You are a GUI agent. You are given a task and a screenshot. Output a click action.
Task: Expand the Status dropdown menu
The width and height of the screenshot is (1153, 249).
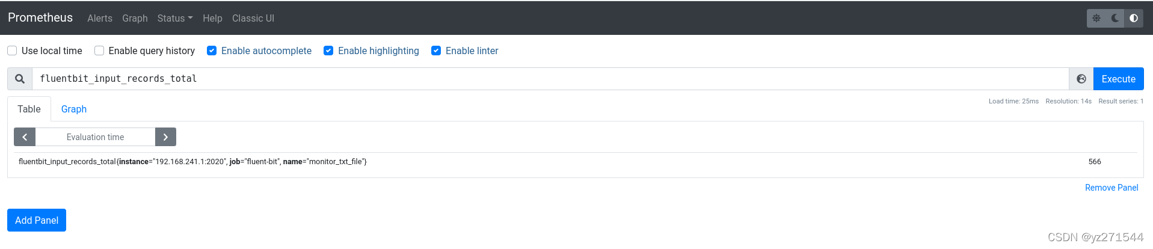click(175, 18)
